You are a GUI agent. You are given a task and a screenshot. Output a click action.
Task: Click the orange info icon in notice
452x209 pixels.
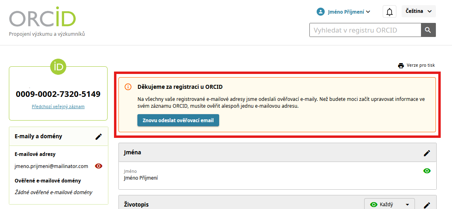128,87
